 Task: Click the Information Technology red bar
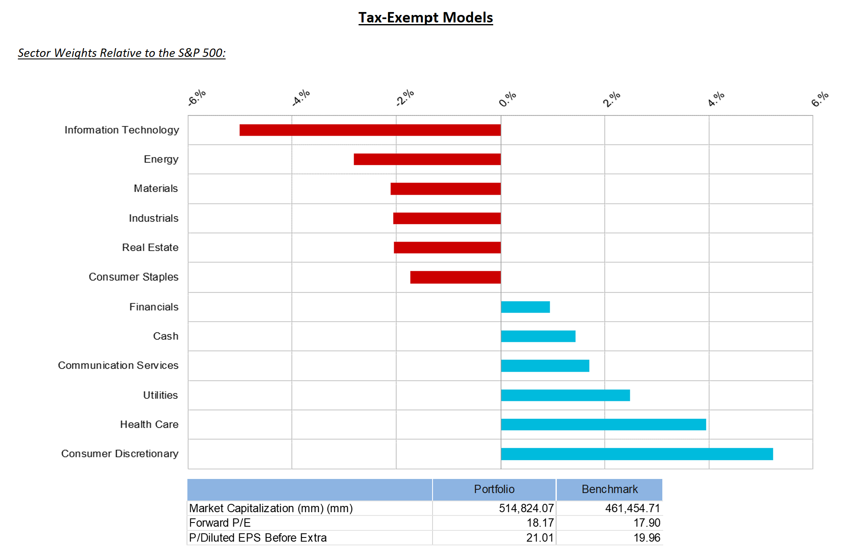(370, 130)
